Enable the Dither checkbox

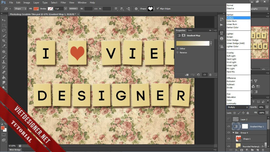point(177,49)
